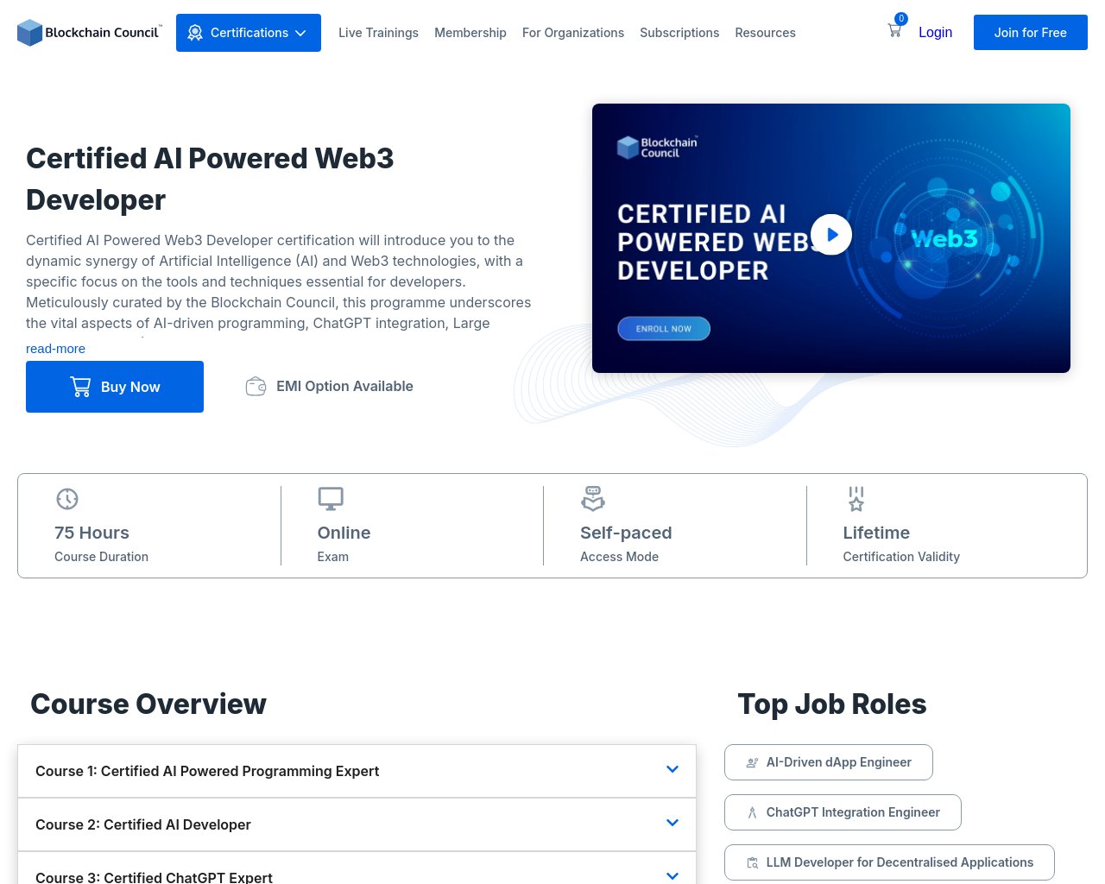Click the AI-Driven dApp Engineer role icon

pos(752,762)
